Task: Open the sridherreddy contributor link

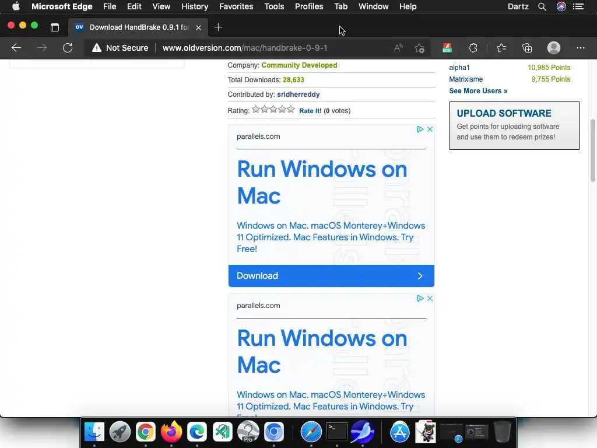Action: click(x=298, y=94)
